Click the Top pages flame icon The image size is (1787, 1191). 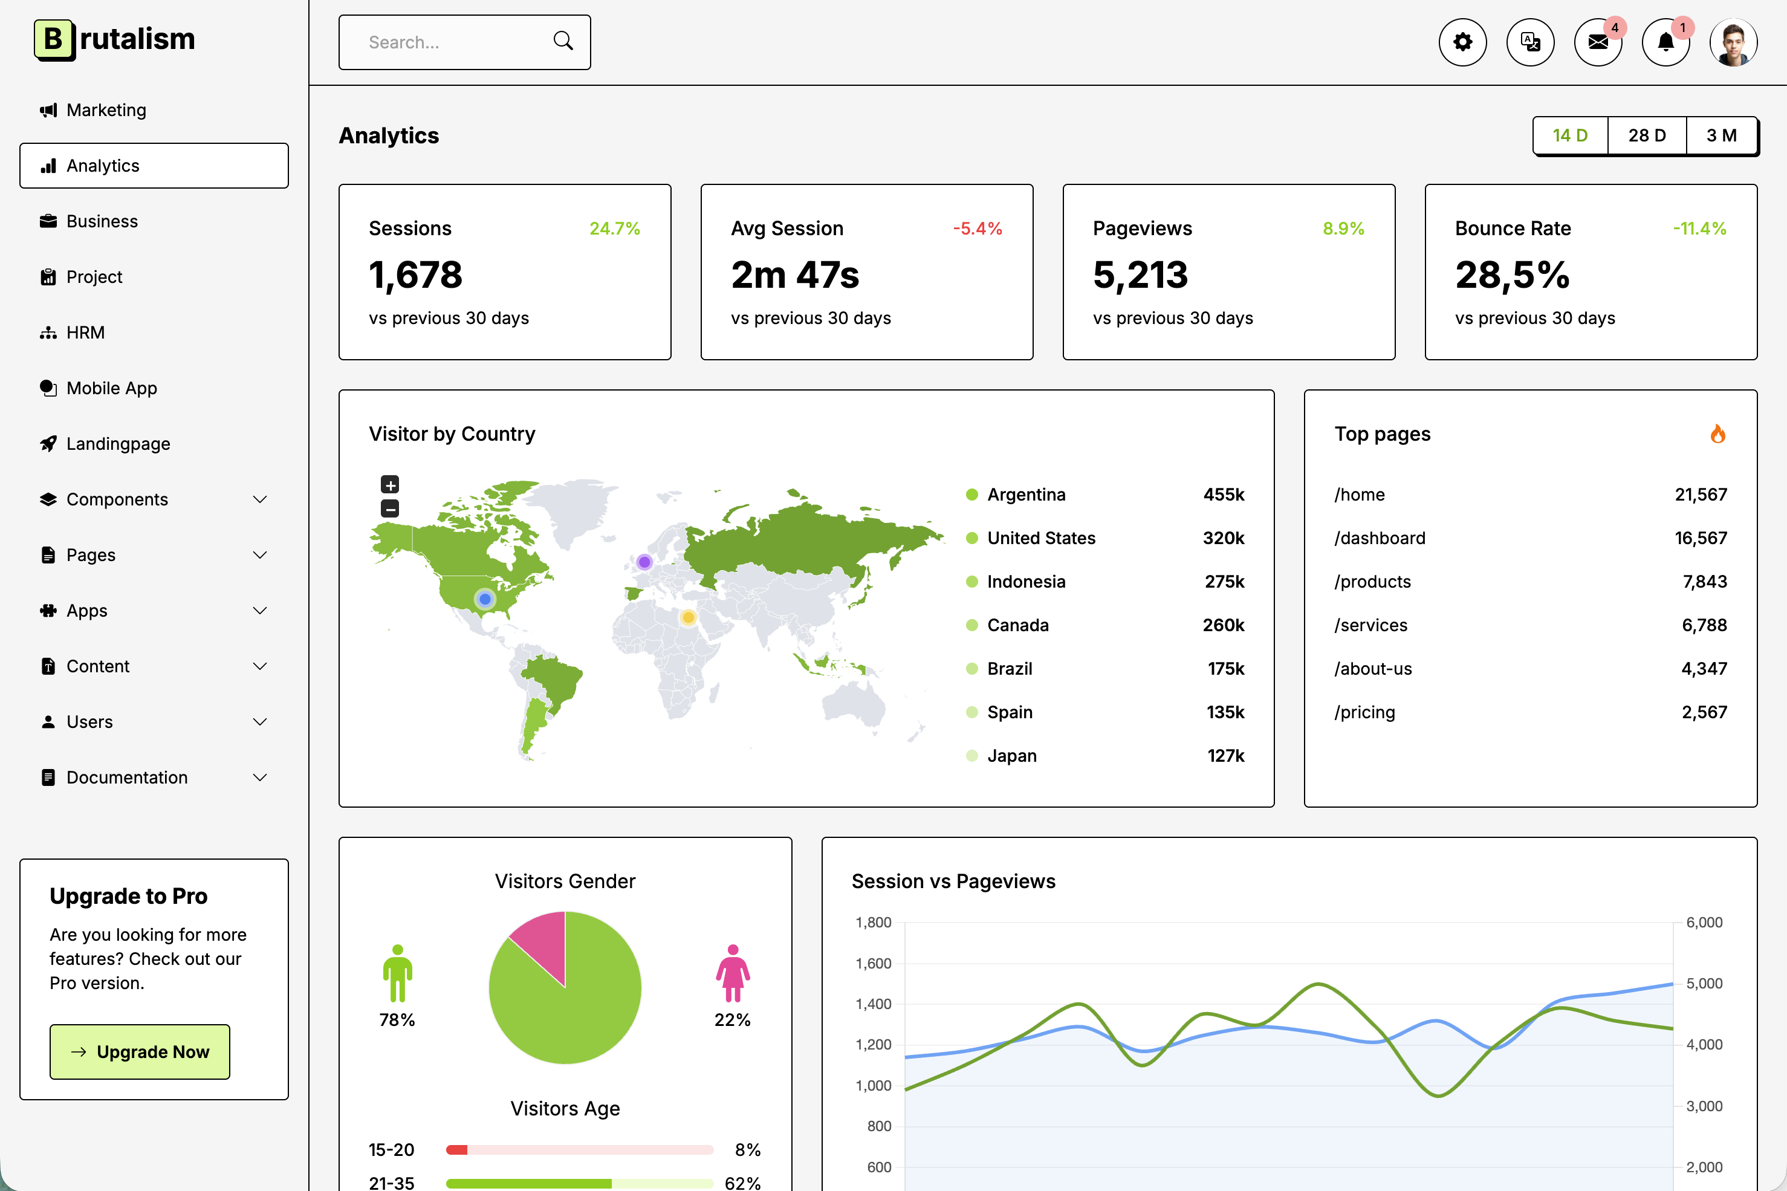(x=1717, y=433)
